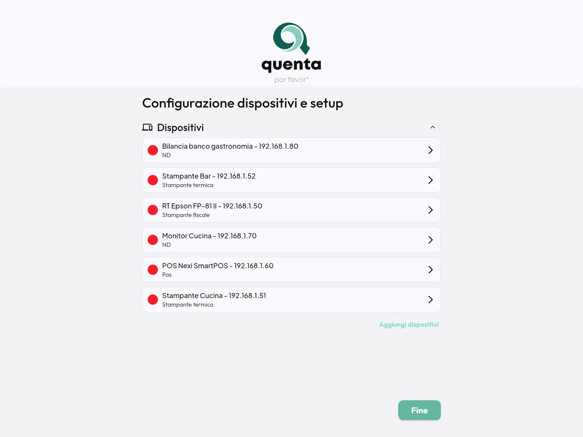Viewport: 583px width, 437px height.
Task: Select Stampante Cucina - 192.168.1.51 name
Action: coord(214,296)
